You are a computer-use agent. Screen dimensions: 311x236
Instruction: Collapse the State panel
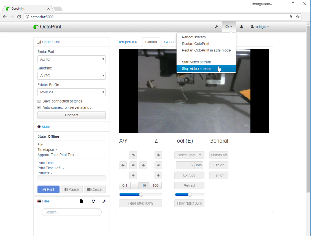(x=46, y=127)
